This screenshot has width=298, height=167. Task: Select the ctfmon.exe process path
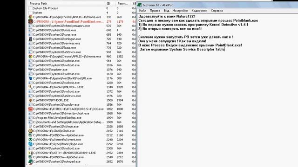click(56, 127)
